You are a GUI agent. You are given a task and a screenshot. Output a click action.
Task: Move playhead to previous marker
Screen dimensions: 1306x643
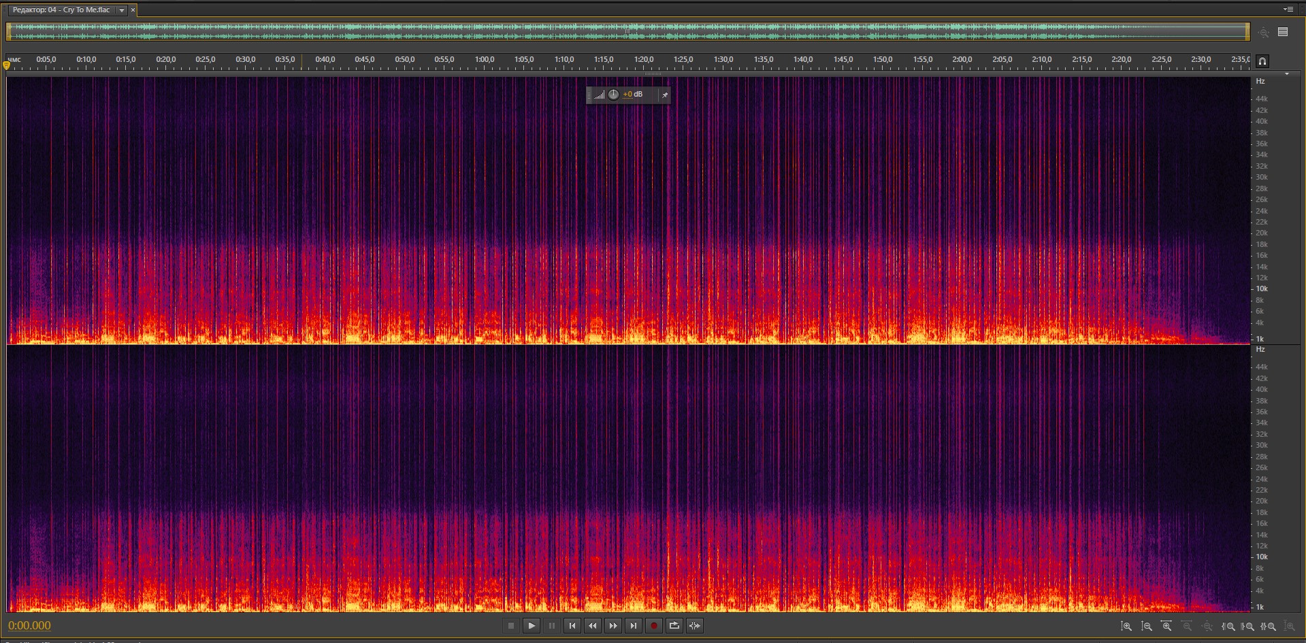572,626
